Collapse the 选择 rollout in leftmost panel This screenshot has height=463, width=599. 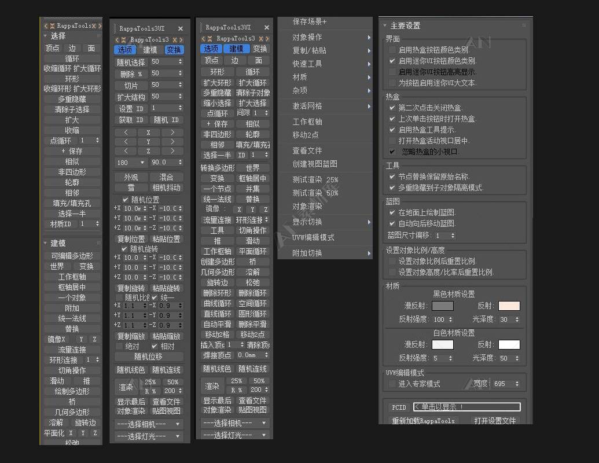[x=46, y=36]
